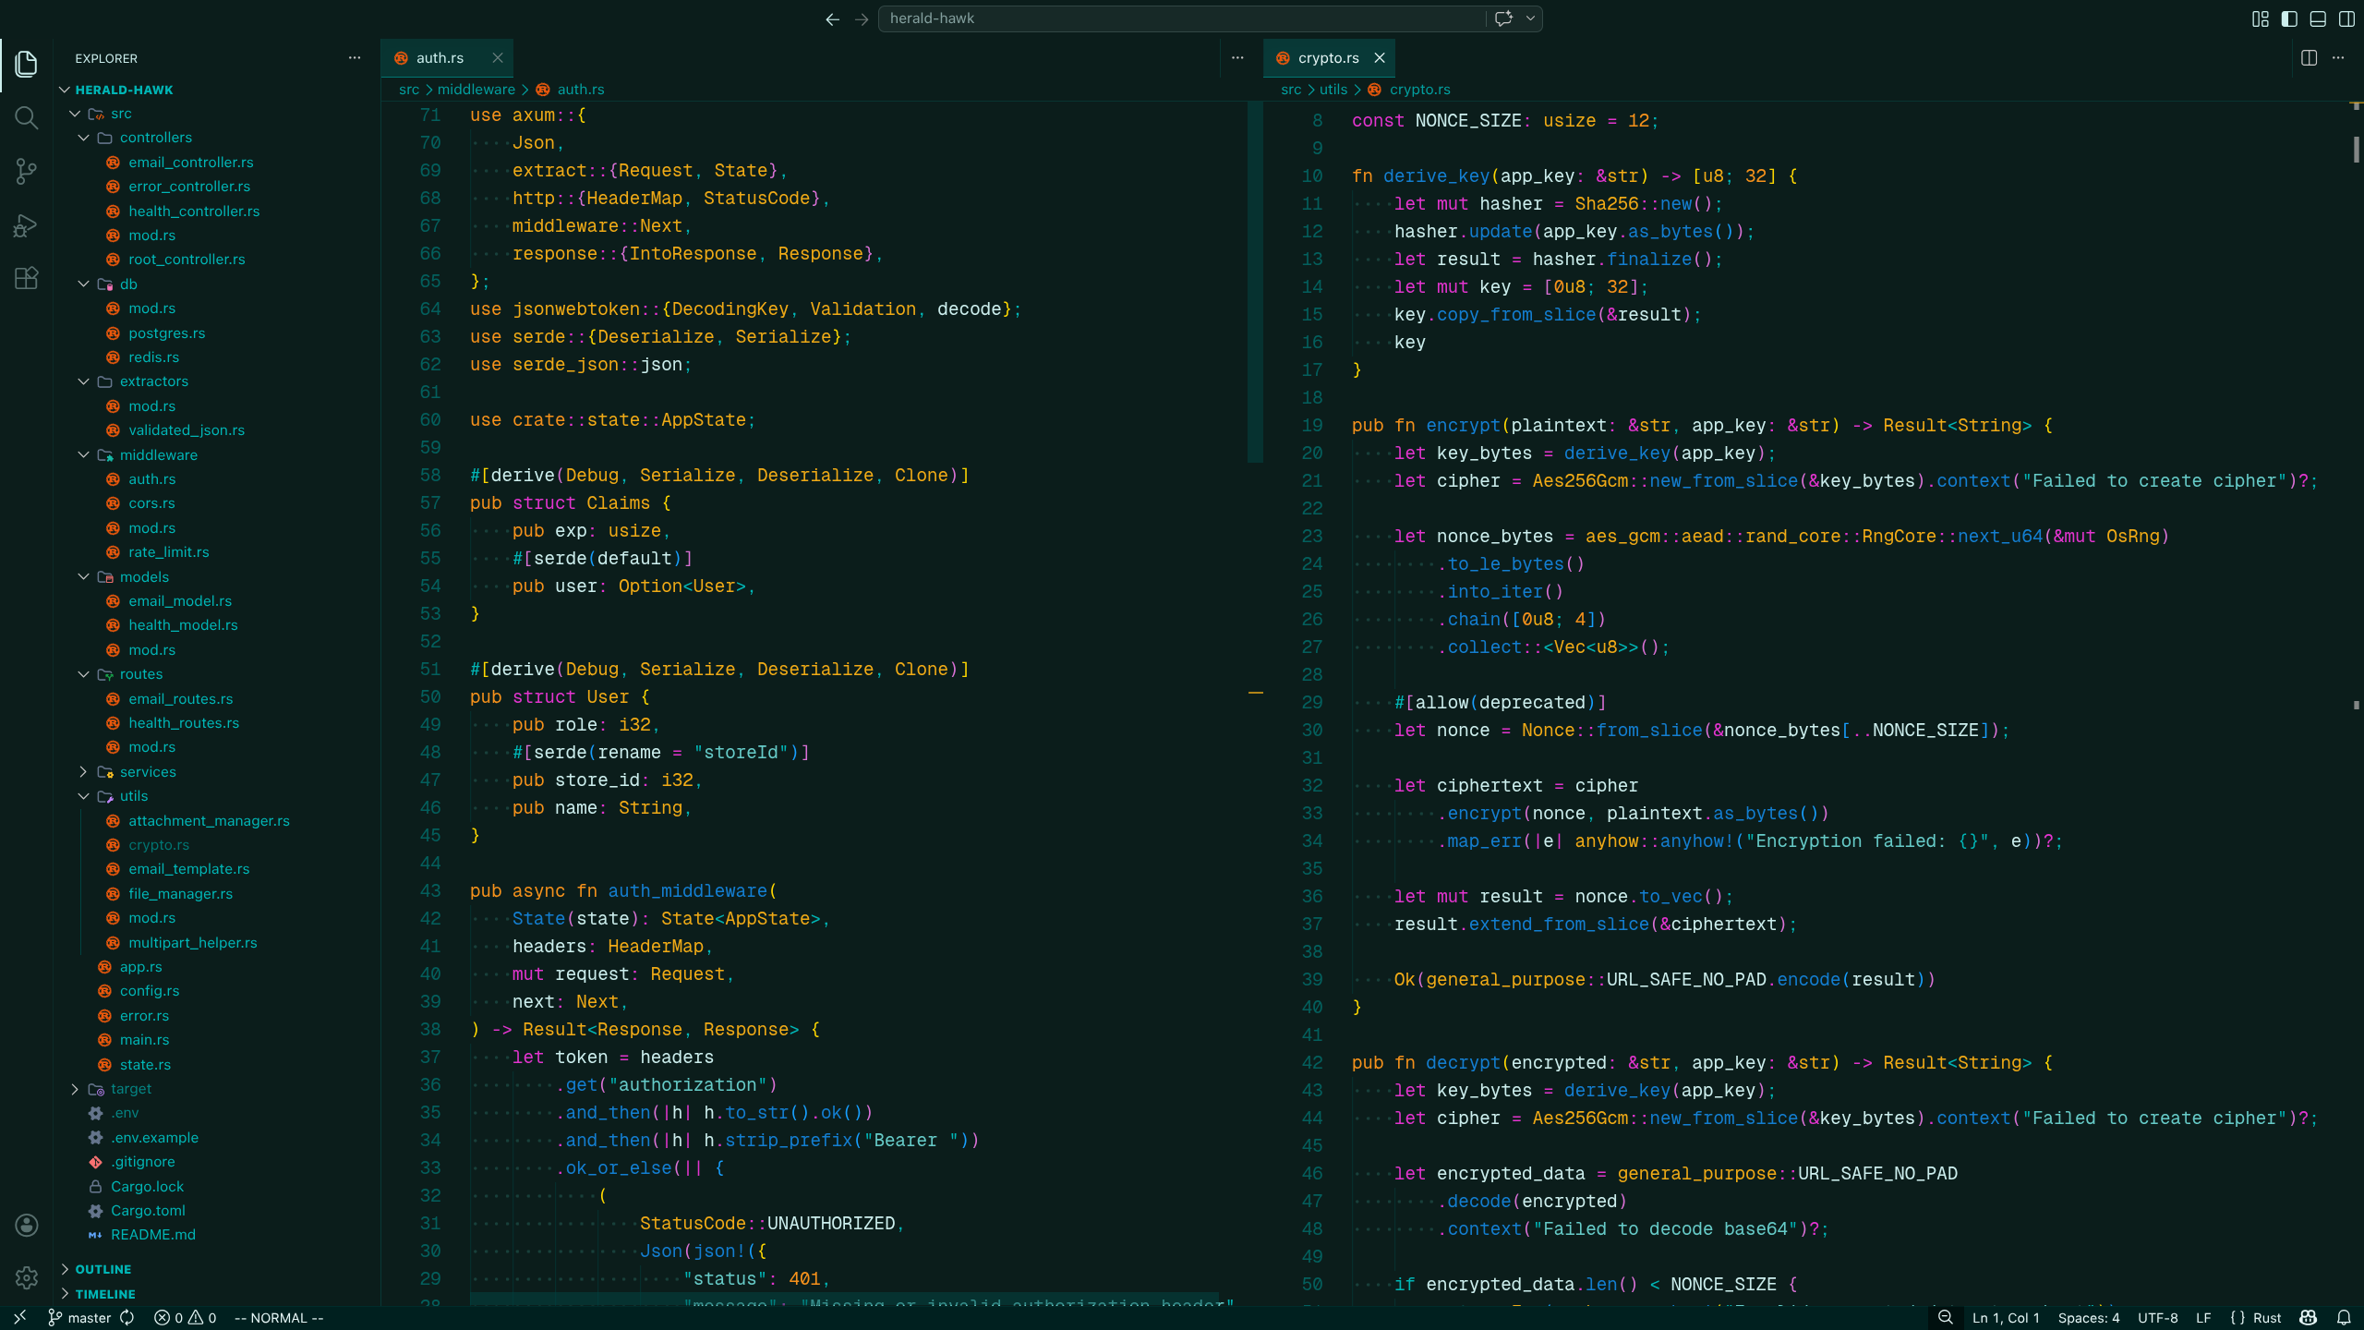
Task: Open zoom icon in status bar
Action: pos(1946,1318)
